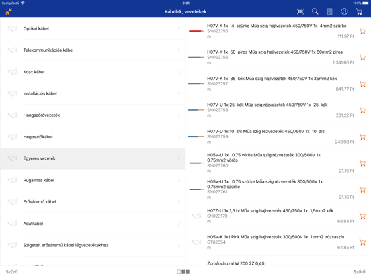Click placeholder icon next to Optikai kábel

[13, 28]
